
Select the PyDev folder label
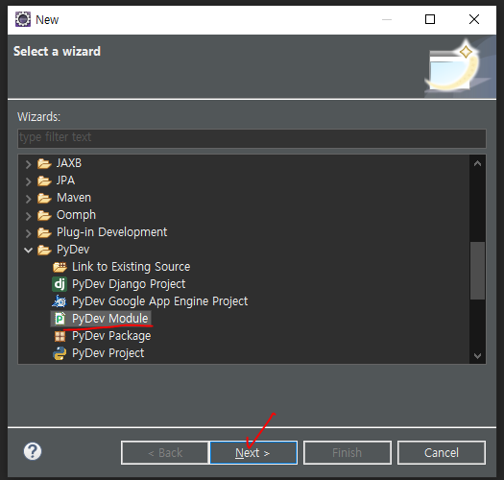tap(73, 250)
